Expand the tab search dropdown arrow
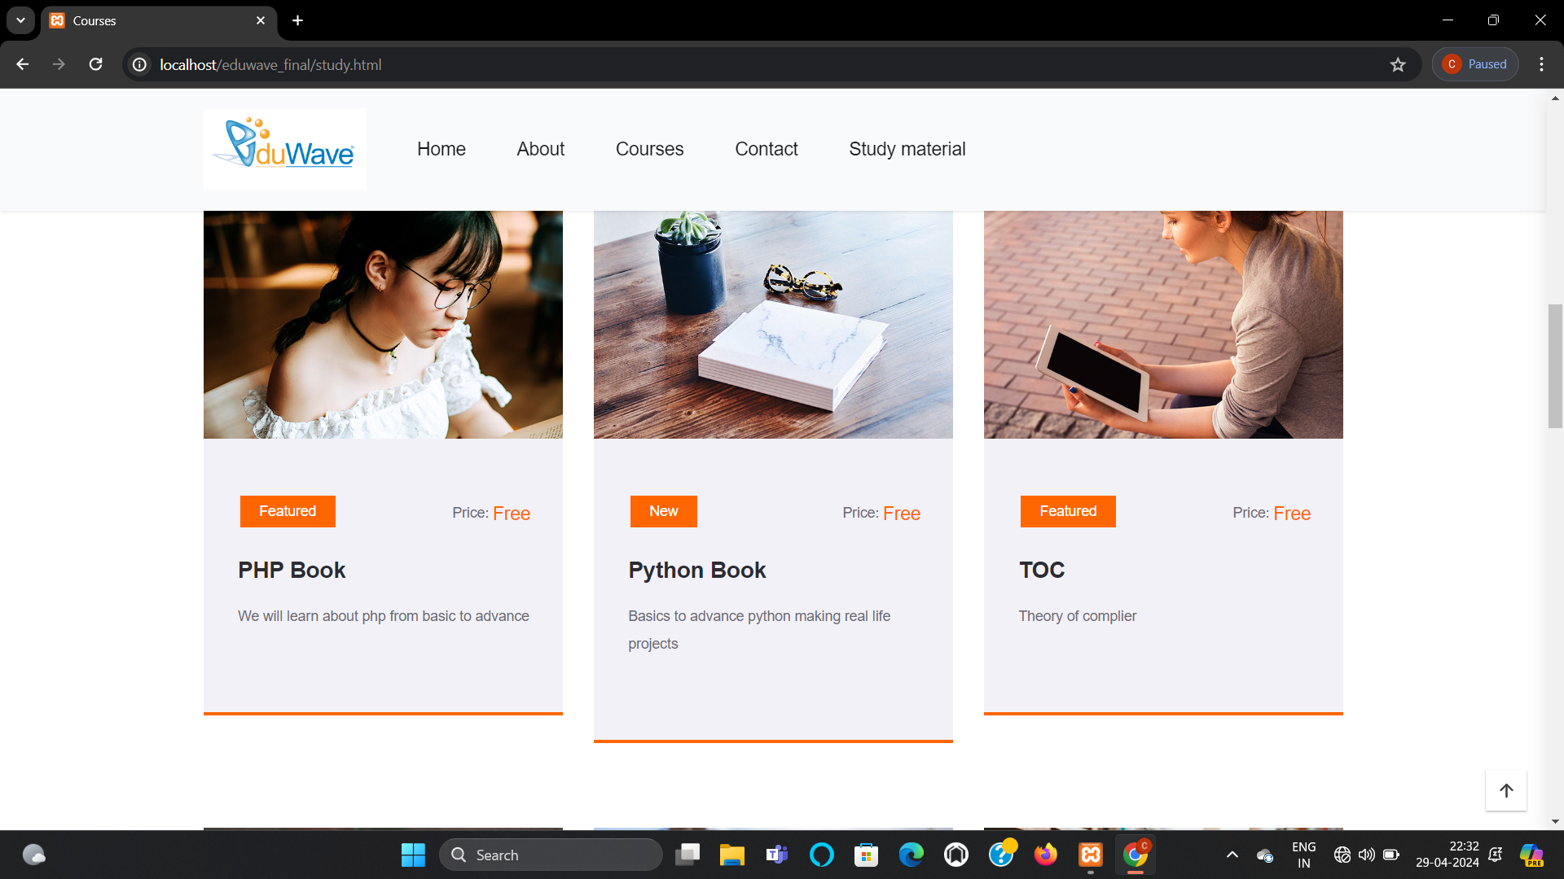This screenshot has height=879, width=1564. [x=20, y=20]
